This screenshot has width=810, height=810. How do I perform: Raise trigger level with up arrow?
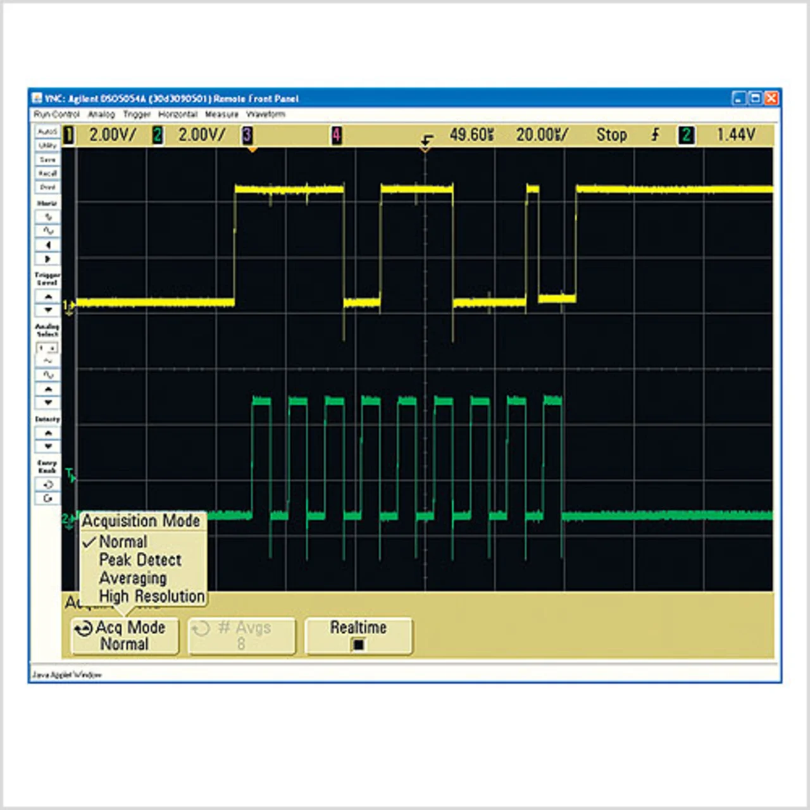click(47, 296)
